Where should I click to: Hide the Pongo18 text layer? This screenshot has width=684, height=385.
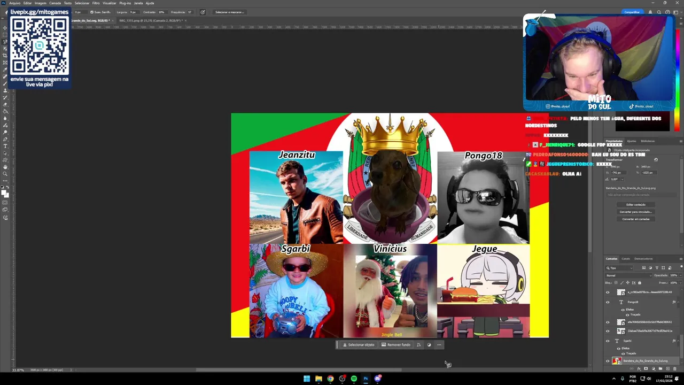click(608, 302)
